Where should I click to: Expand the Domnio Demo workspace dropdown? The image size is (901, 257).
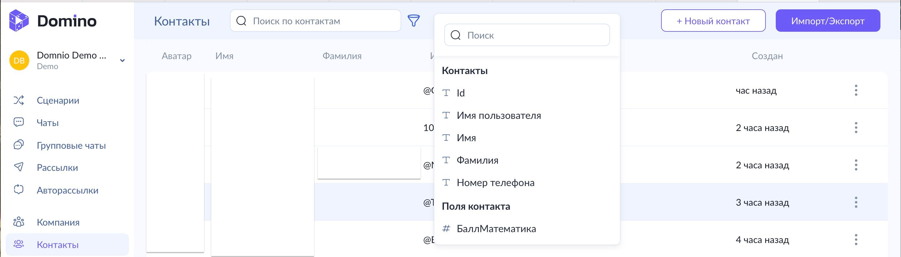(x=122, y=60)
